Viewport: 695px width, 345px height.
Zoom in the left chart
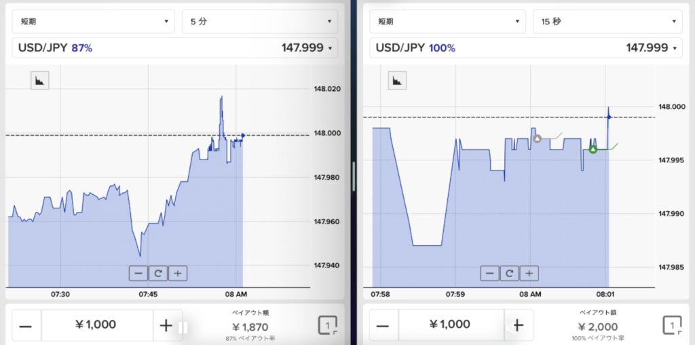(178, 273)
